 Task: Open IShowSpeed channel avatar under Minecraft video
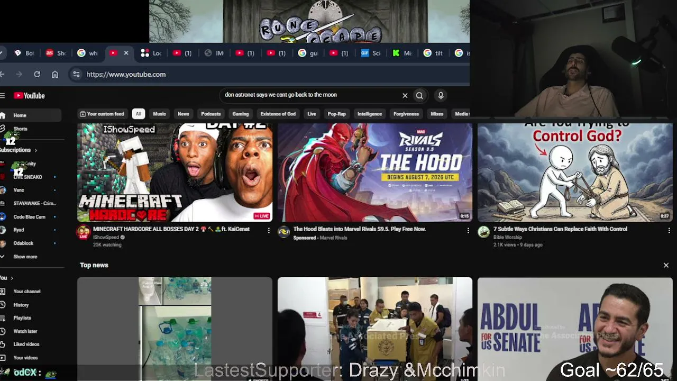83,232
